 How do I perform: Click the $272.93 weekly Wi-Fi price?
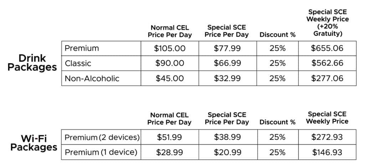(327, 137)
